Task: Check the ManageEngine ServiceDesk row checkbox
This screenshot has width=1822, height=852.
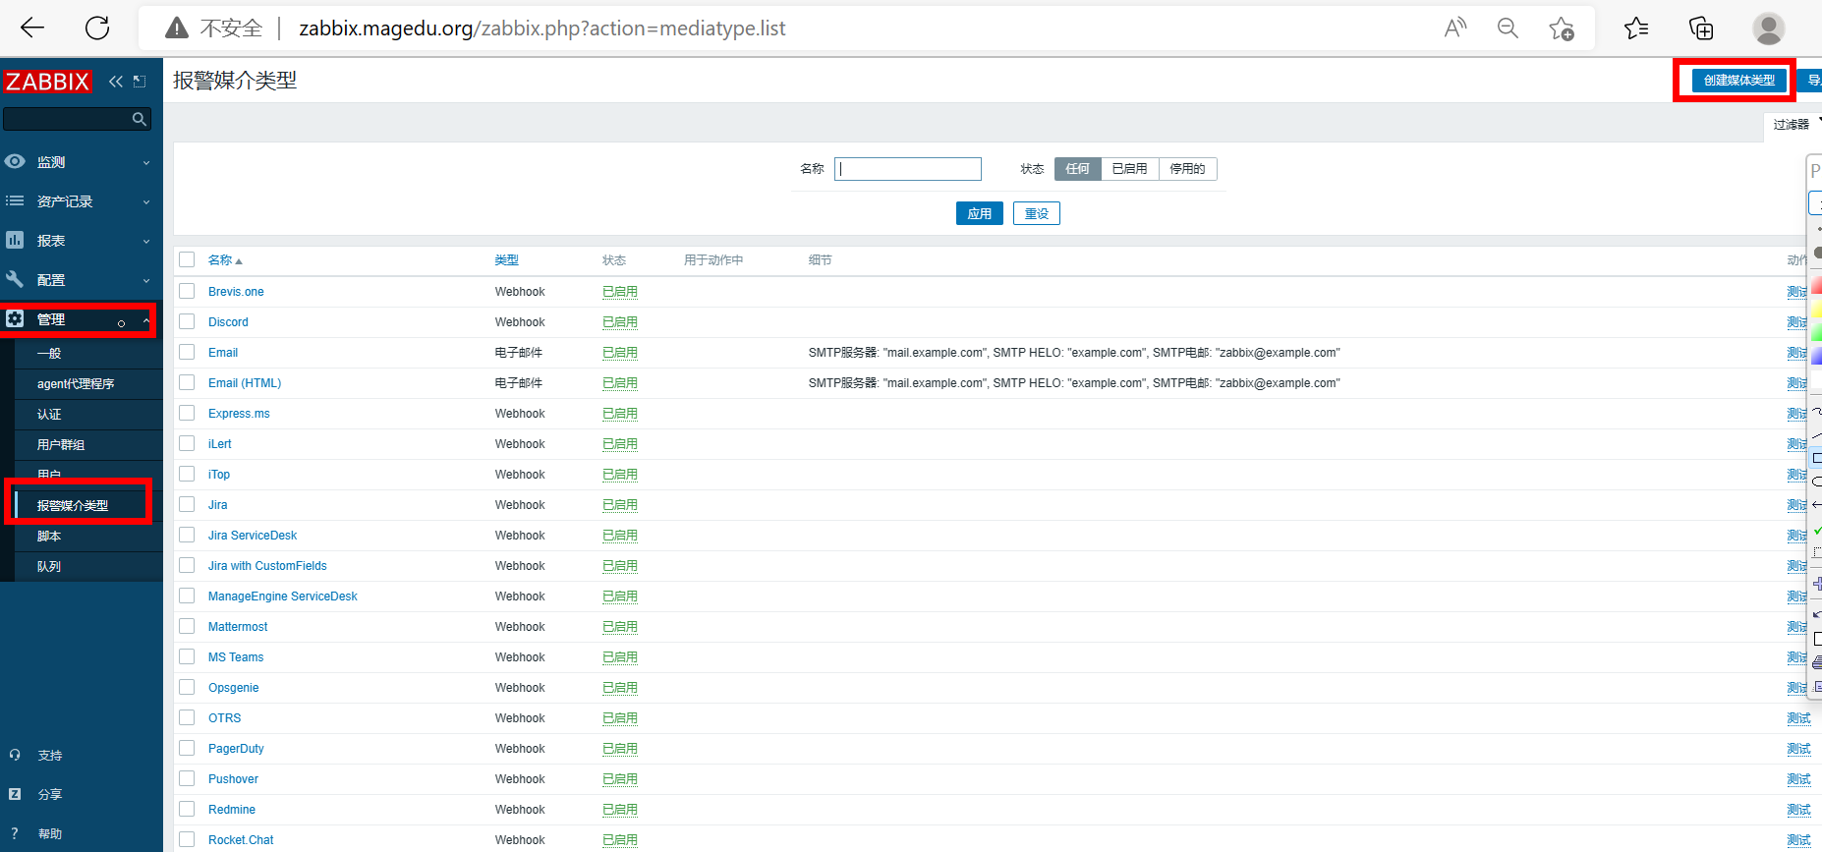Action: click(x=187, y=596)
